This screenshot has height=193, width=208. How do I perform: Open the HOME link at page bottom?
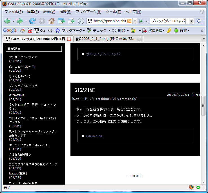click(x=135, y=176)
